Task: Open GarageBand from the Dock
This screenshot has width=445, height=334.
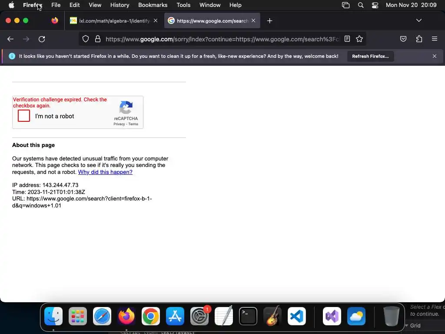Action: tap(272, 316)
